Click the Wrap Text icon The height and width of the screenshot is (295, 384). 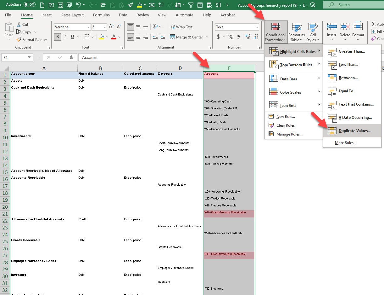pyautogui.click(x=181, y=27)
